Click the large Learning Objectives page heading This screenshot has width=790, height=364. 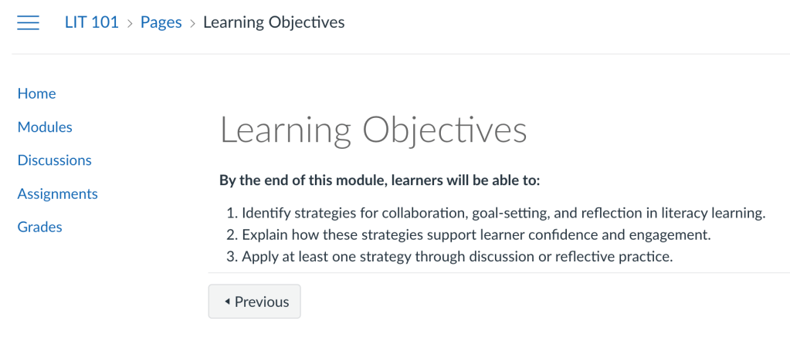pyautogui.click(x=373, y=130)
